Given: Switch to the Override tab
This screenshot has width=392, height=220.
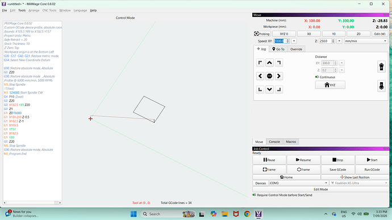Looking at the screenshot, I should coord(296,49).
